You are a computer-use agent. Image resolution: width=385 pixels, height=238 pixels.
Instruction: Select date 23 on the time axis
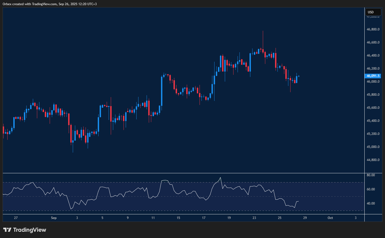point(254,218)
